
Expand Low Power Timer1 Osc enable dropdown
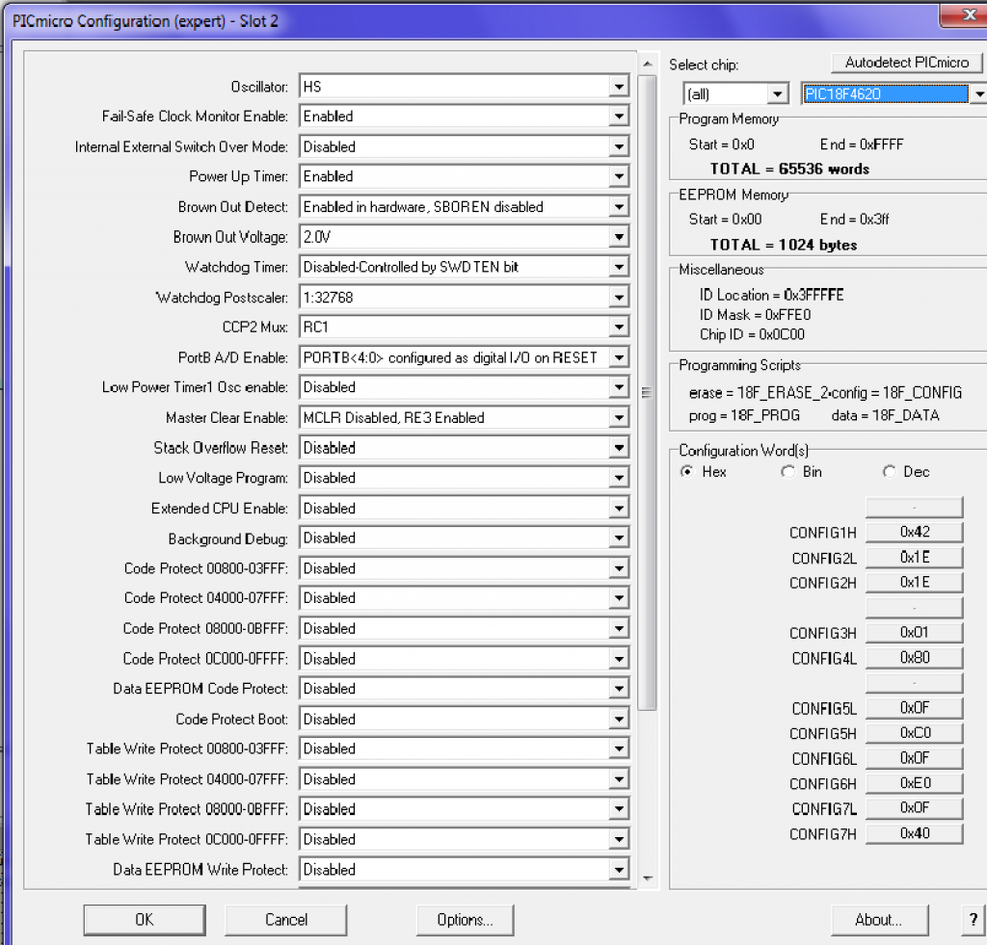(464, 387)
